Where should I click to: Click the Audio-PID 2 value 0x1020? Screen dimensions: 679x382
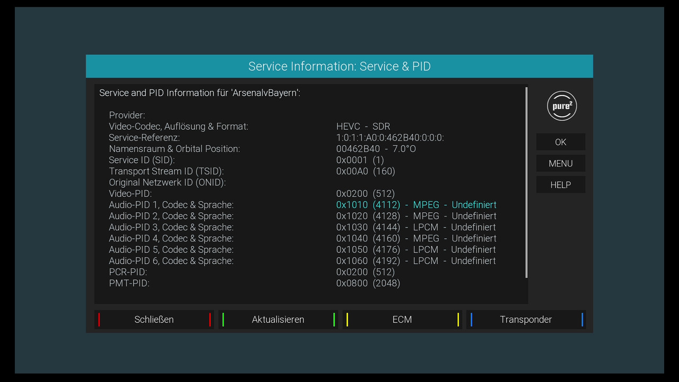[x=416, y=216]
